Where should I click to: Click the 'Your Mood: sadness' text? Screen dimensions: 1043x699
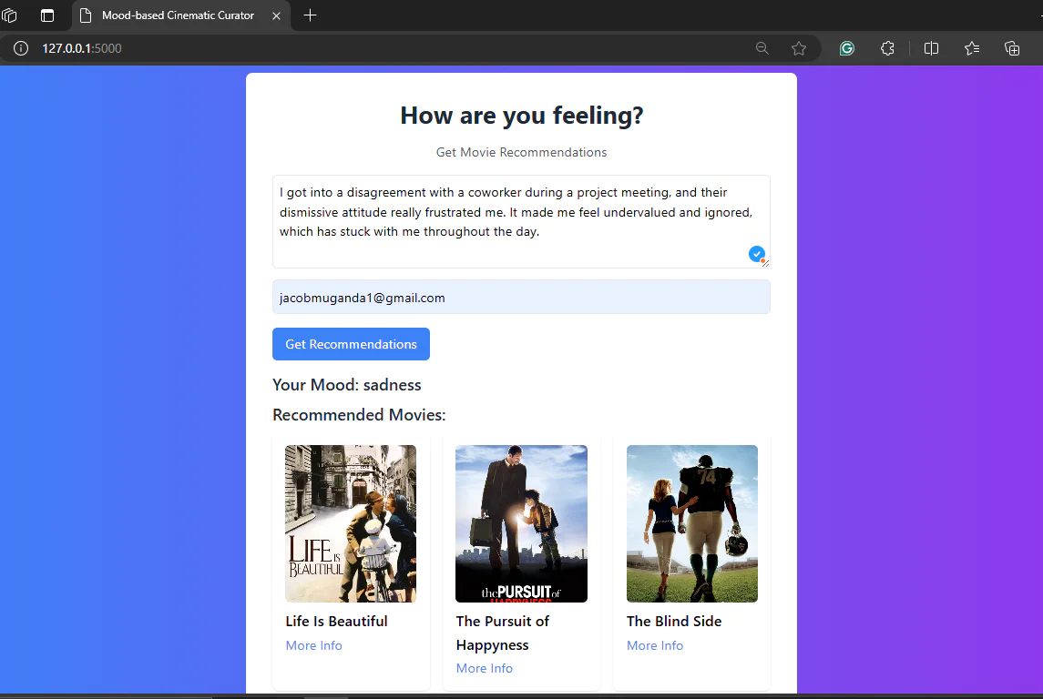346,385
